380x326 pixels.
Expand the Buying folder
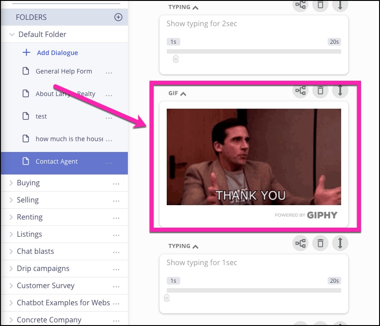coord(10,183)
